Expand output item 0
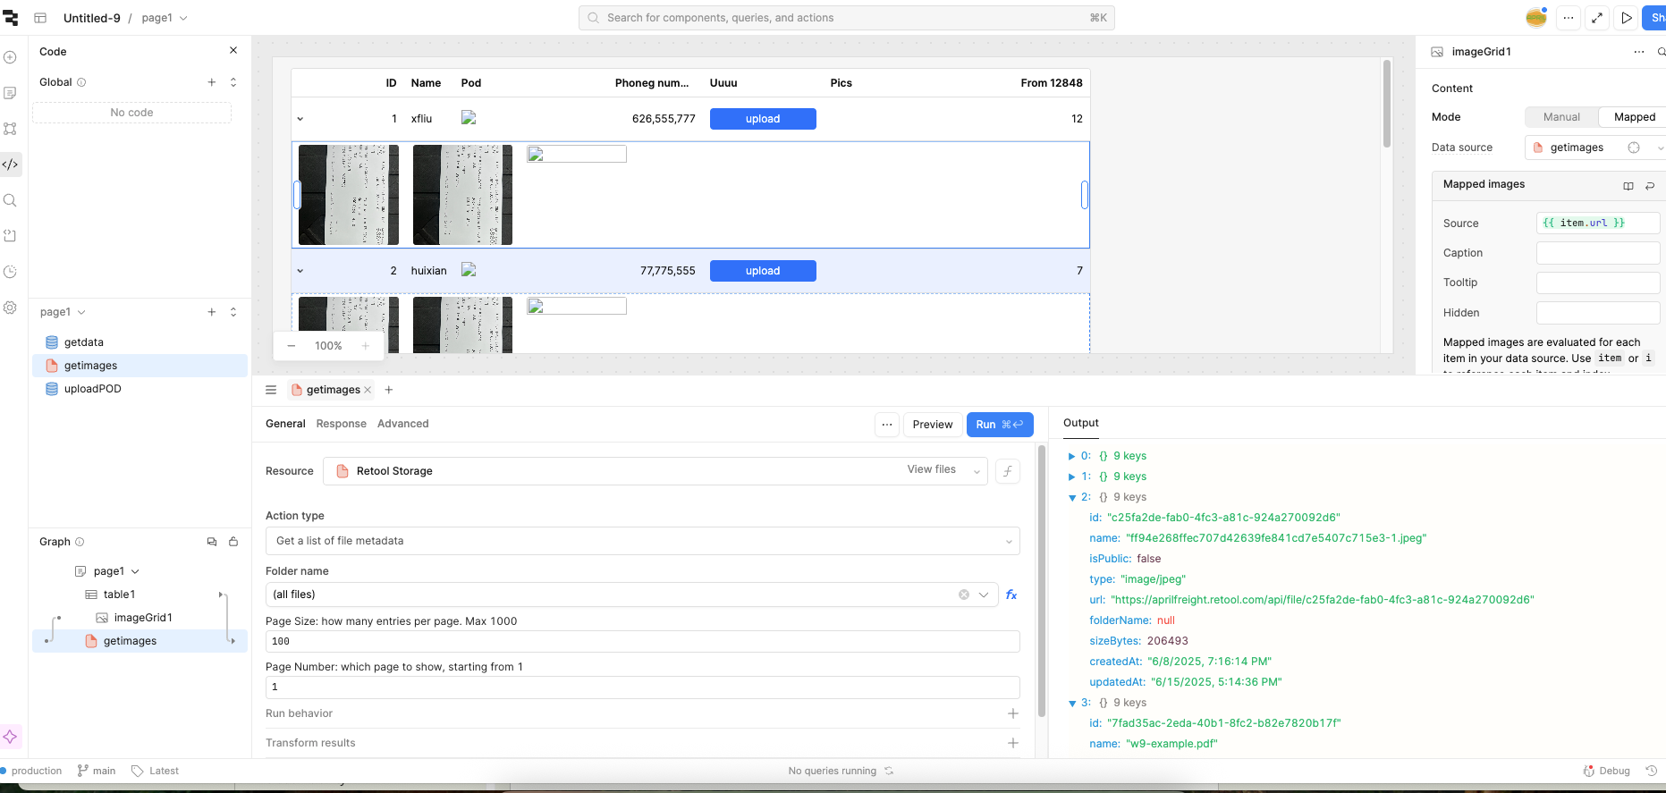 pyautogui.click(x=1072, y=456)
